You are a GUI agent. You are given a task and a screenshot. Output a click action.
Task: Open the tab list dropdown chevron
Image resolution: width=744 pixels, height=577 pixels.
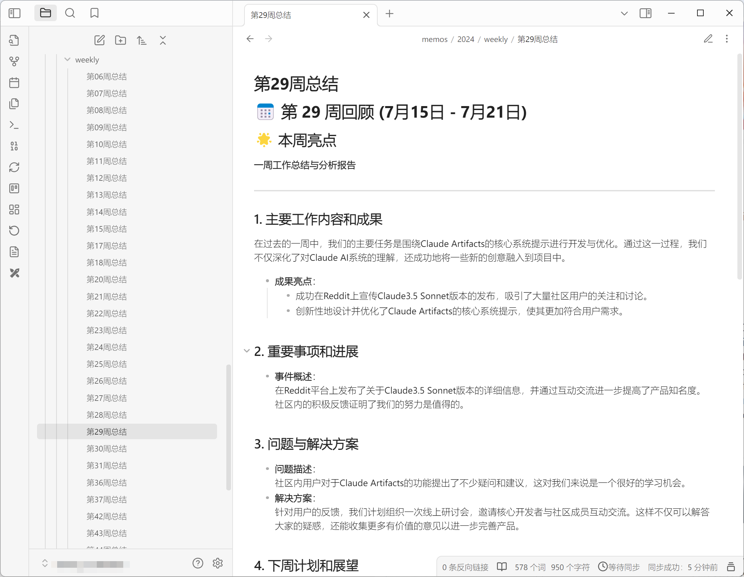point(624,13)
